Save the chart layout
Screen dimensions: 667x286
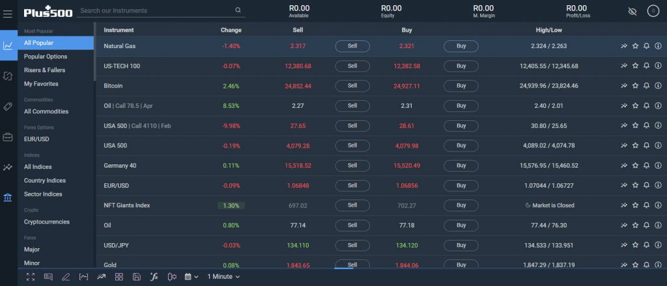tap(137, 277)
